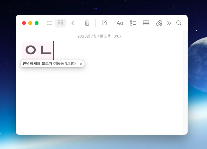Close the Notes window with red button

click(x=24, y=23)
